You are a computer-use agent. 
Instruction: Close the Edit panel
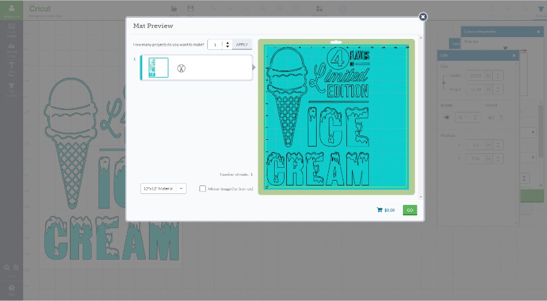click(514, 55)
